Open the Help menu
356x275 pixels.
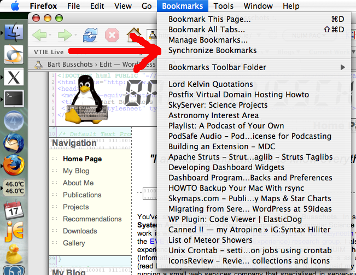pos(291,6)
